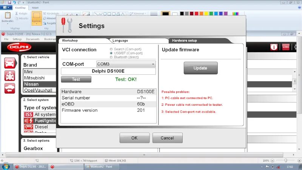Click the red eOBD icon in Delphi header
Screen dimensions: 302x170
tap(286, 47)
